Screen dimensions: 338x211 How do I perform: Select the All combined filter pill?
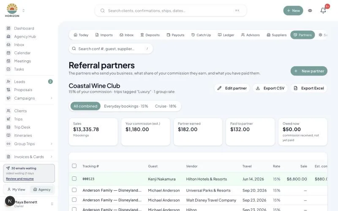85,106
